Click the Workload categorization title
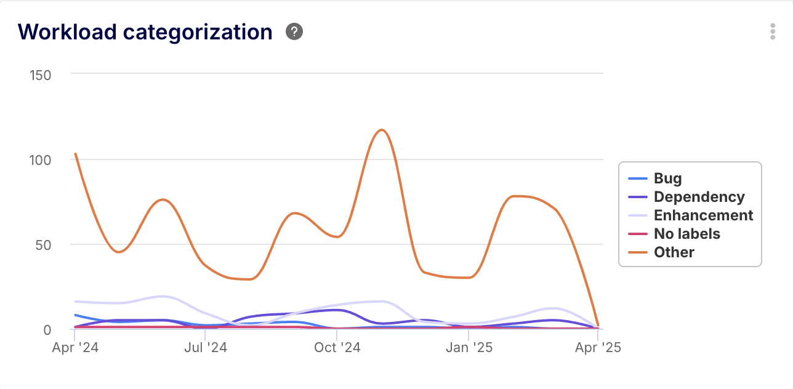The height and width of the screenshot is (389, 793). [x=145, y=31]
